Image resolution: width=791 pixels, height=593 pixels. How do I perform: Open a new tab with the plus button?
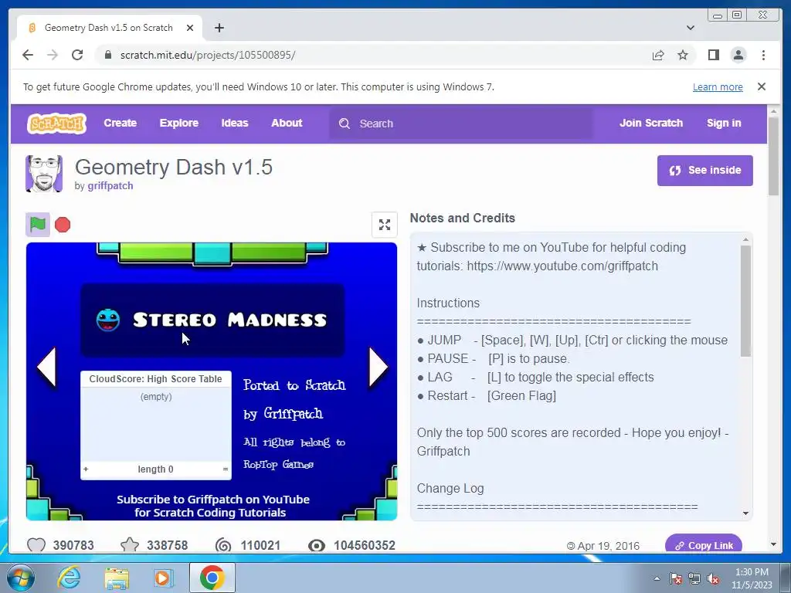[x=219, y=28]
